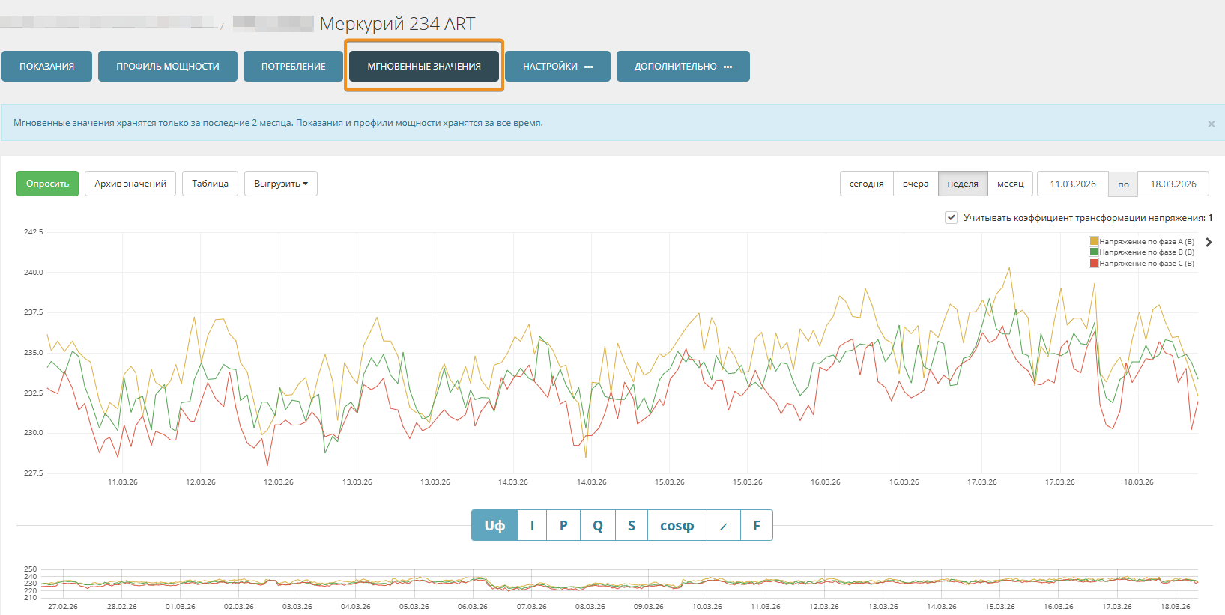Select the Uф voltage parameter icon
The width and height of the screenshot is (1225, 615).
click(494, 525)
